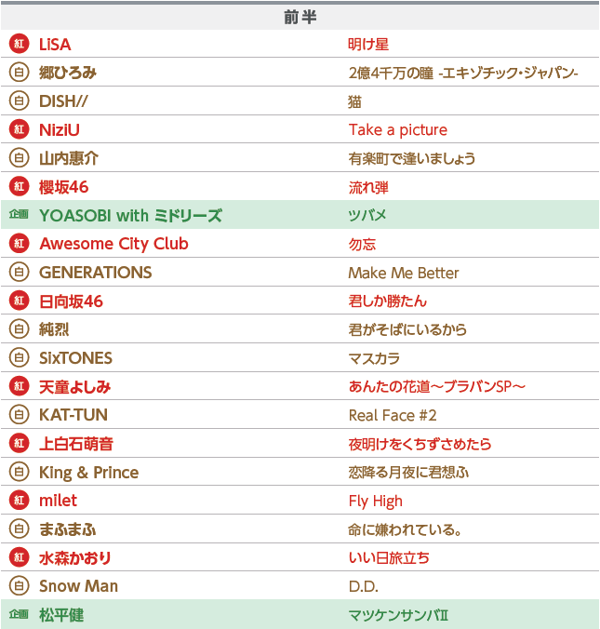The width and height of the screenshot is (600, 629).
Task: Click the red 紅 badge beside milet
Action: [19, 501]
